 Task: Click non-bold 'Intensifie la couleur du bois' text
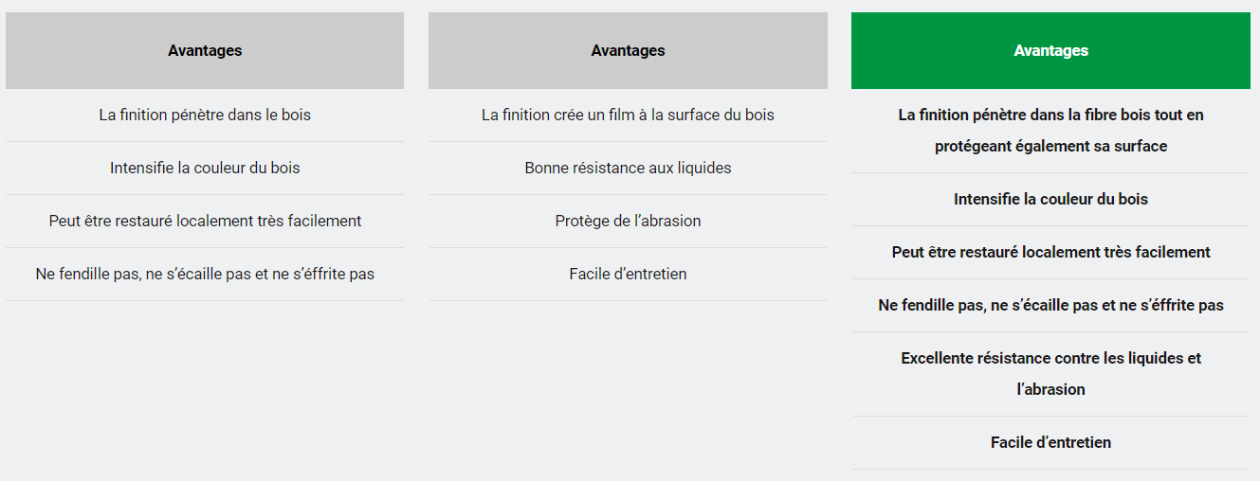205,169
